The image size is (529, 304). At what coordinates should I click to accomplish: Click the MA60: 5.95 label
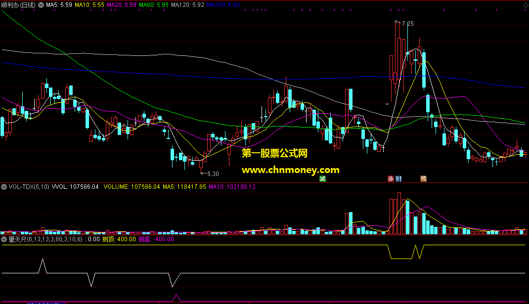click(x=154, y=5)
